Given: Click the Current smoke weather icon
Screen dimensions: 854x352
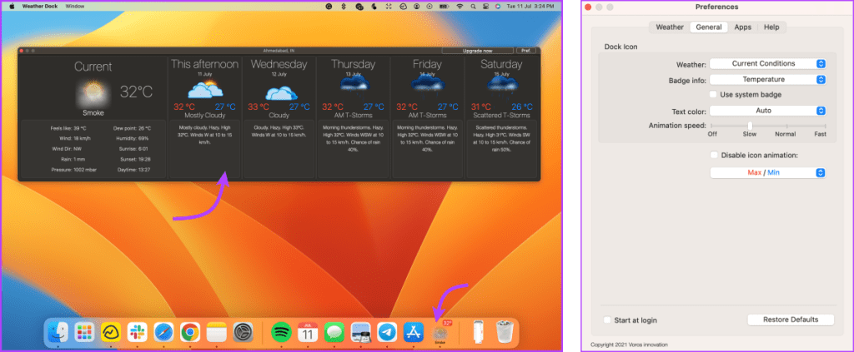Looking at the screenshot, I should click(x=92, y=92).
